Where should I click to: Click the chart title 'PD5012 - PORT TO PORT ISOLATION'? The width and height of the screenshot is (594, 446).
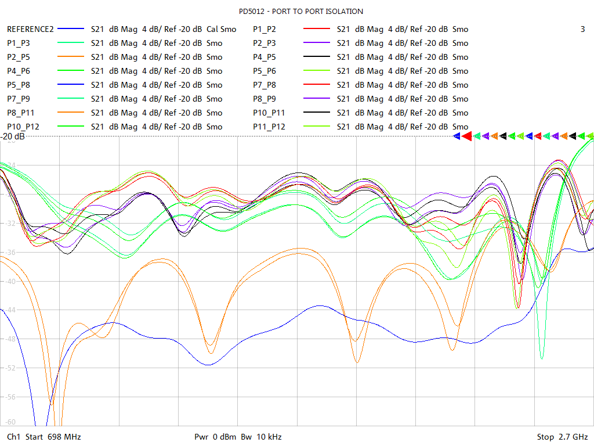pyautogui.click(x=301, y=12)
